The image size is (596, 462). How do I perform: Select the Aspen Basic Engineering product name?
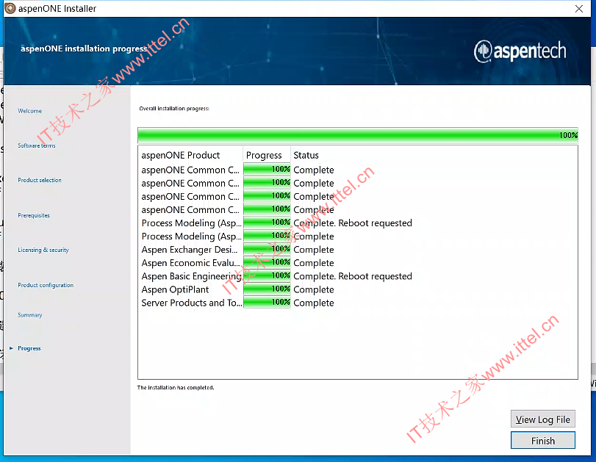coord(191,276)
